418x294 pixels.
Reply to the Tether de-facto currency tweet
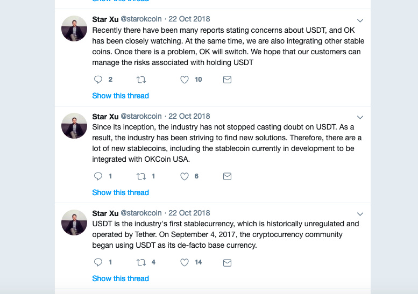(x=98, y=262)
